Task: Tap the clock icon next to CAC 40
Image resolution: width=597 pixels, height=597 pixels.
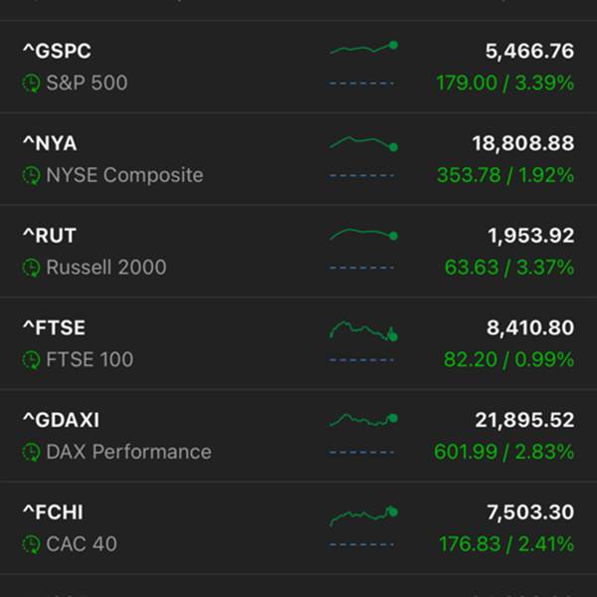Action: click(x=31, y=544)
